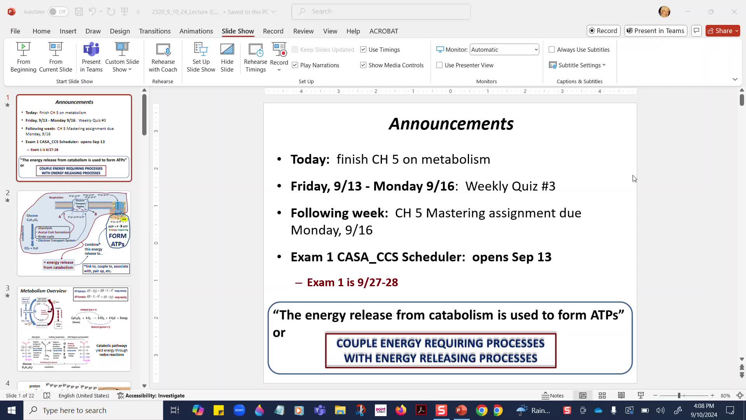Click the zoom slider handle

click(679, 395)
